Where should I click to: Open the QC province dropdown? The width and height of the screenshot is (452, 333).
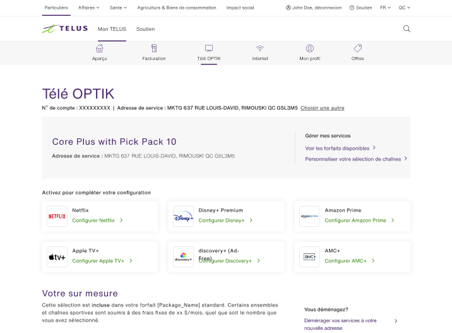(x=405, y=8)
